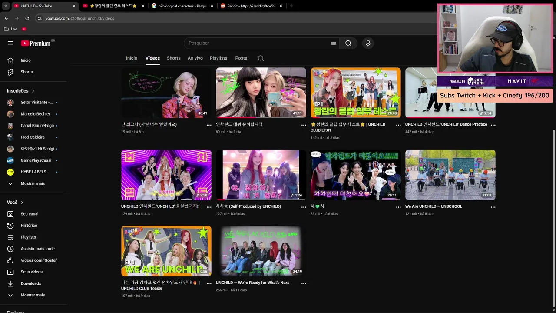
Task: Switch to Reddit browser tab
Action: 251,6
